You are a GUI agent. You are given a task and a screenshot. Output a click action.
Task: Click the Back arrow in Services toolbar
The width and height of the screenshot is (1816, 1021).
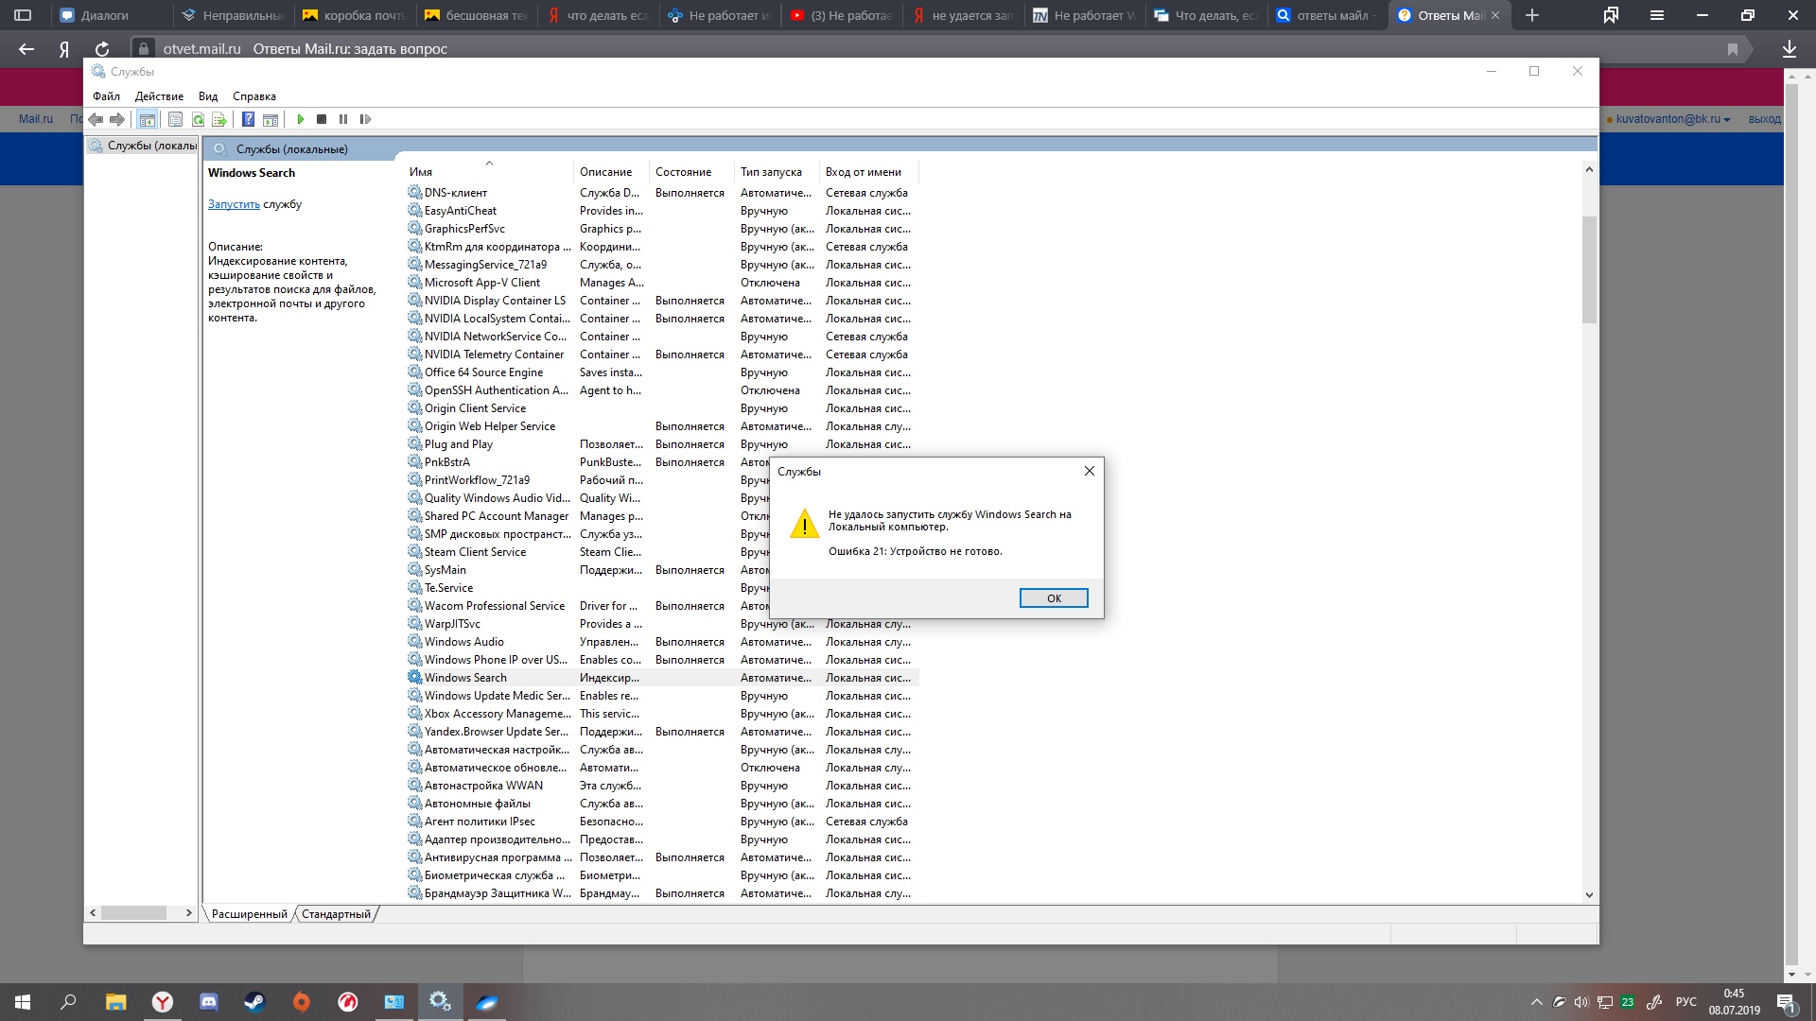(96, 119)
